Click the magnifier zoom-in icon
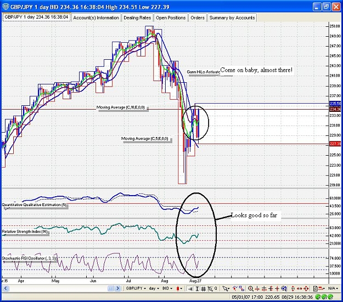 (x=251, y=289)
